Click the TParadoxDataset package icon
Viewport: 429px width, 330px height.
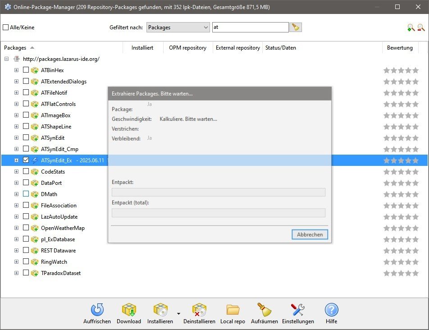pos(34,273)
